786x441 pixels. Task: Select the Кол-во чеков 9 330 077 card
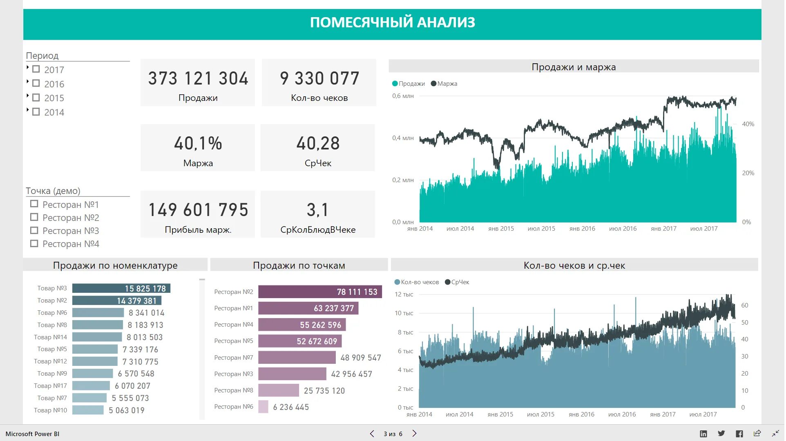click(320, 82)
